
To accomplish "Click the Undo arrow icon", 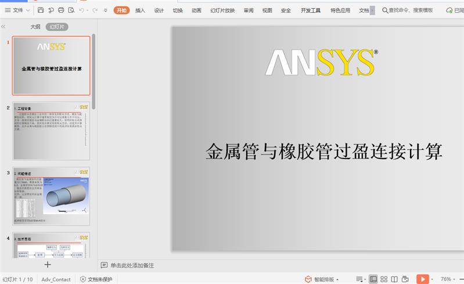I will (81, 10).
